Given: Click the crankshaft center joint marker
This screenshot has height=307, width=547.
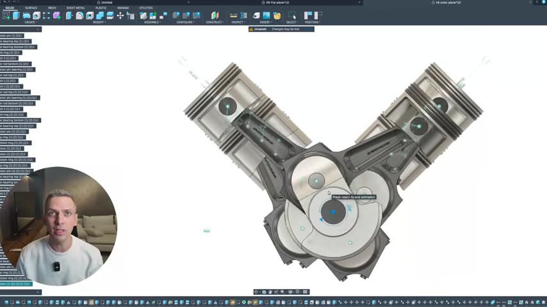Looking at the screenshot, I should point(333,212).
